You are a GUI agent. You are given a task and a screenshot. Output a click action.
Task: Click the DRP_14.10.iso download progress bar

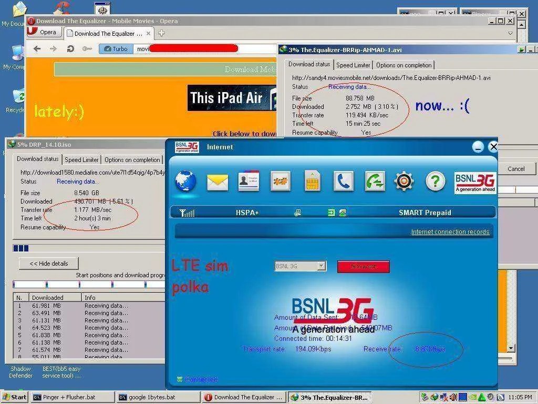coord(88,248)
